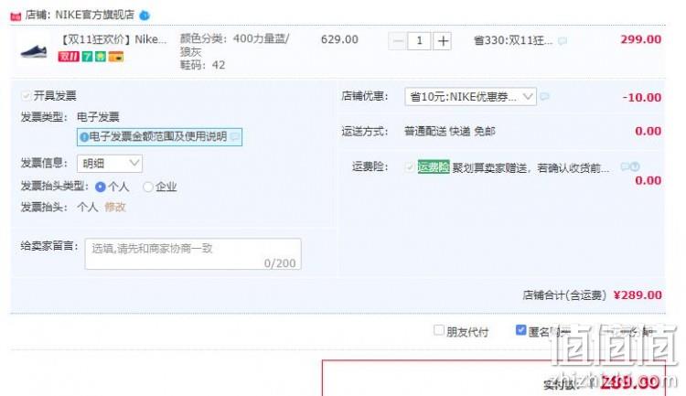The image size is (686, 396).
Task: Decrease quantity with the minus button
Action: 398,41
